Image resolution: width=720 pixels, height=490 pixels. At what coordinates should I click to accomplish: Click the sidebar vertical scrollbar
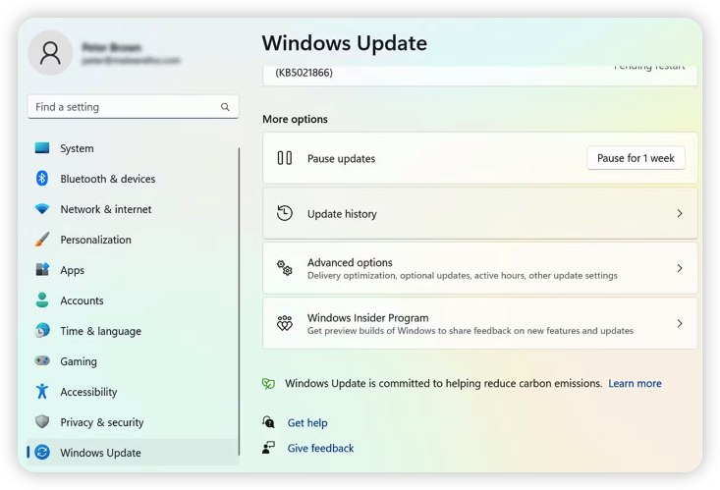point(239,301)
